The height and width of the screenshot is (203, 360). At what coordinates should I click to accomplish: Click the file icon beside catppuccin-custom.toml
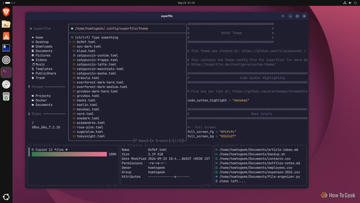(74, 56)
